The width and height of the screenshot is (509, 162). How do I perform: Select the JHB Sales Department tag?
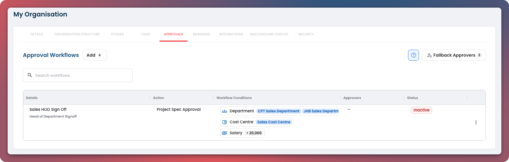tap(321, 111)
